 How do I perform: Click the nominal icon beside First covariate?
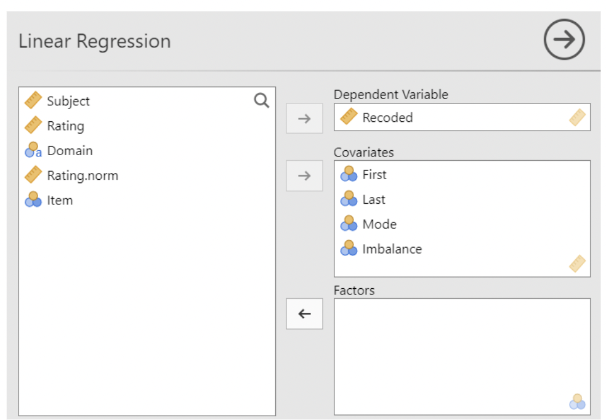349,174
